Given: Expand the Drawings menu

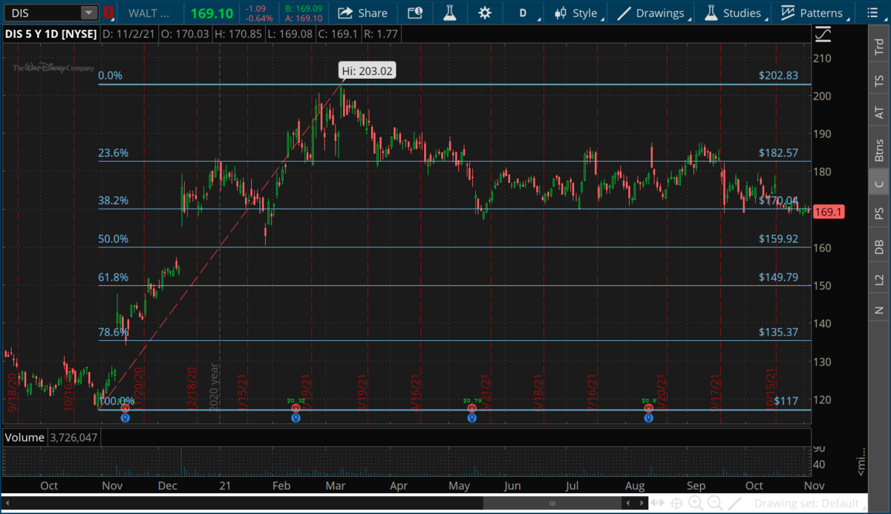Looking at the screenshot, I should [x=651, y=13].
